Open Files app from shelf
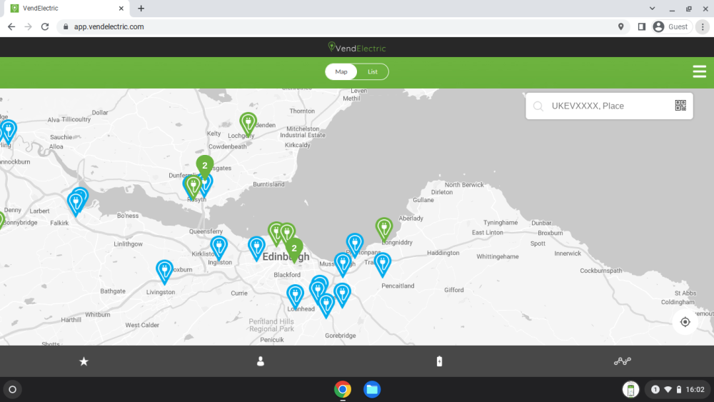This screenshot has height=402, width=714. 371,389
